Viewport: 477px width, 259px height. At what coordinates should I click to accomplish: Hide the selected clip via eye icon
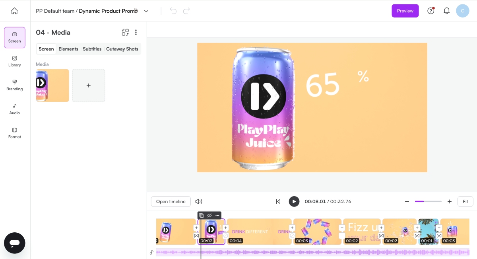[209, 215]
